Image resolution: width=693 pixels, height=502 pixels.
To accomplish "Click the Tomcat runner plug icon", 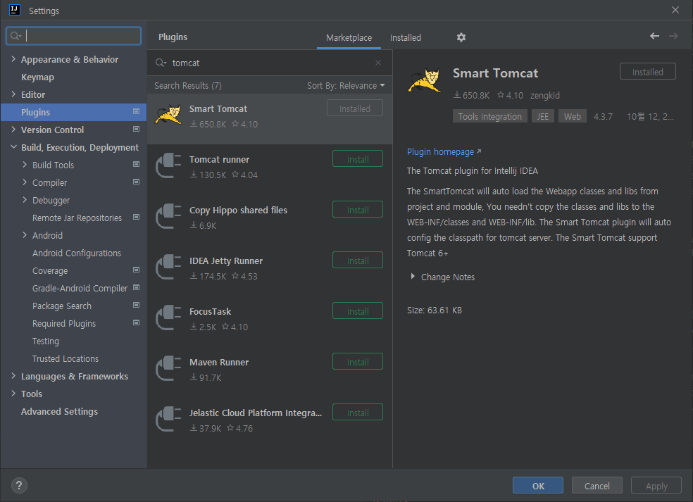I will coord(168,165).
